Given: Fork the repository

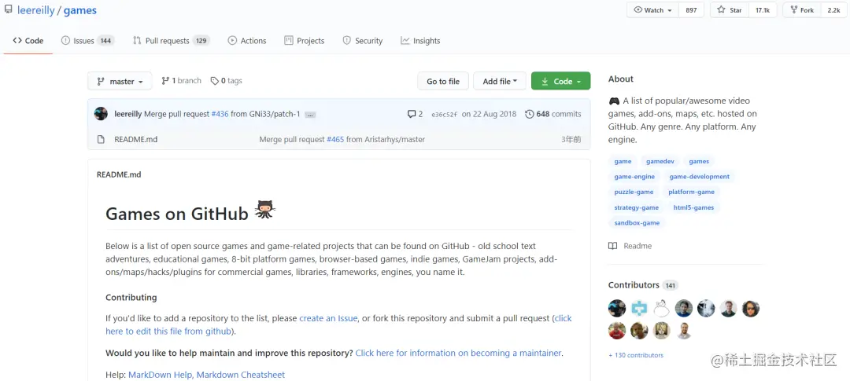Looking at the screenshot, I should [x=802, y=9].
